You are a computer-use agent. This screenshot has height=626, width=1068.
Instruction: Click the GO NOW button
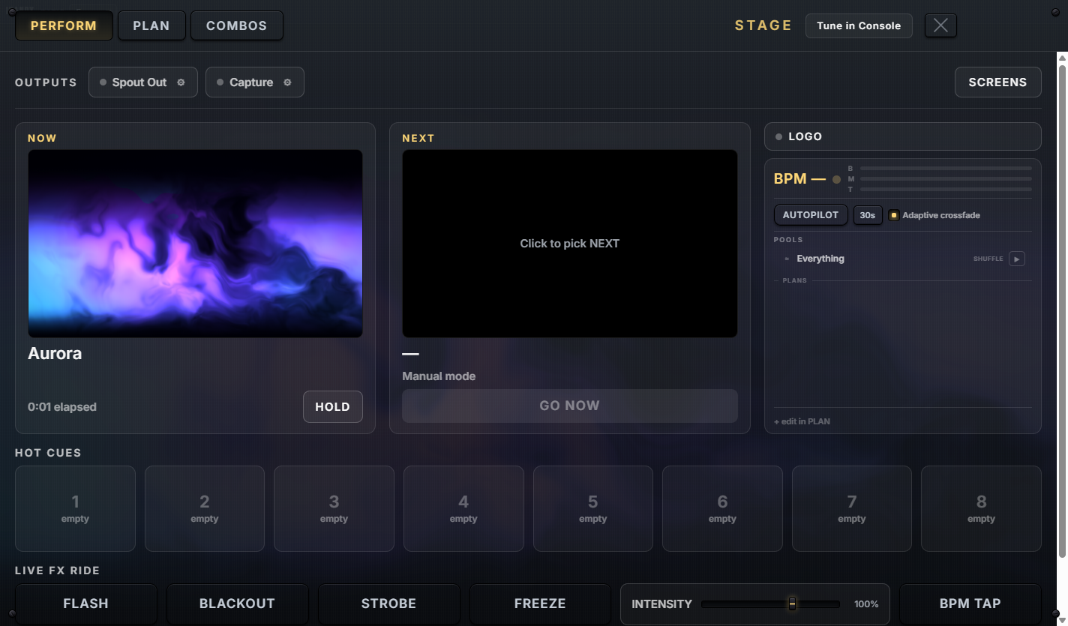point(570,406)
